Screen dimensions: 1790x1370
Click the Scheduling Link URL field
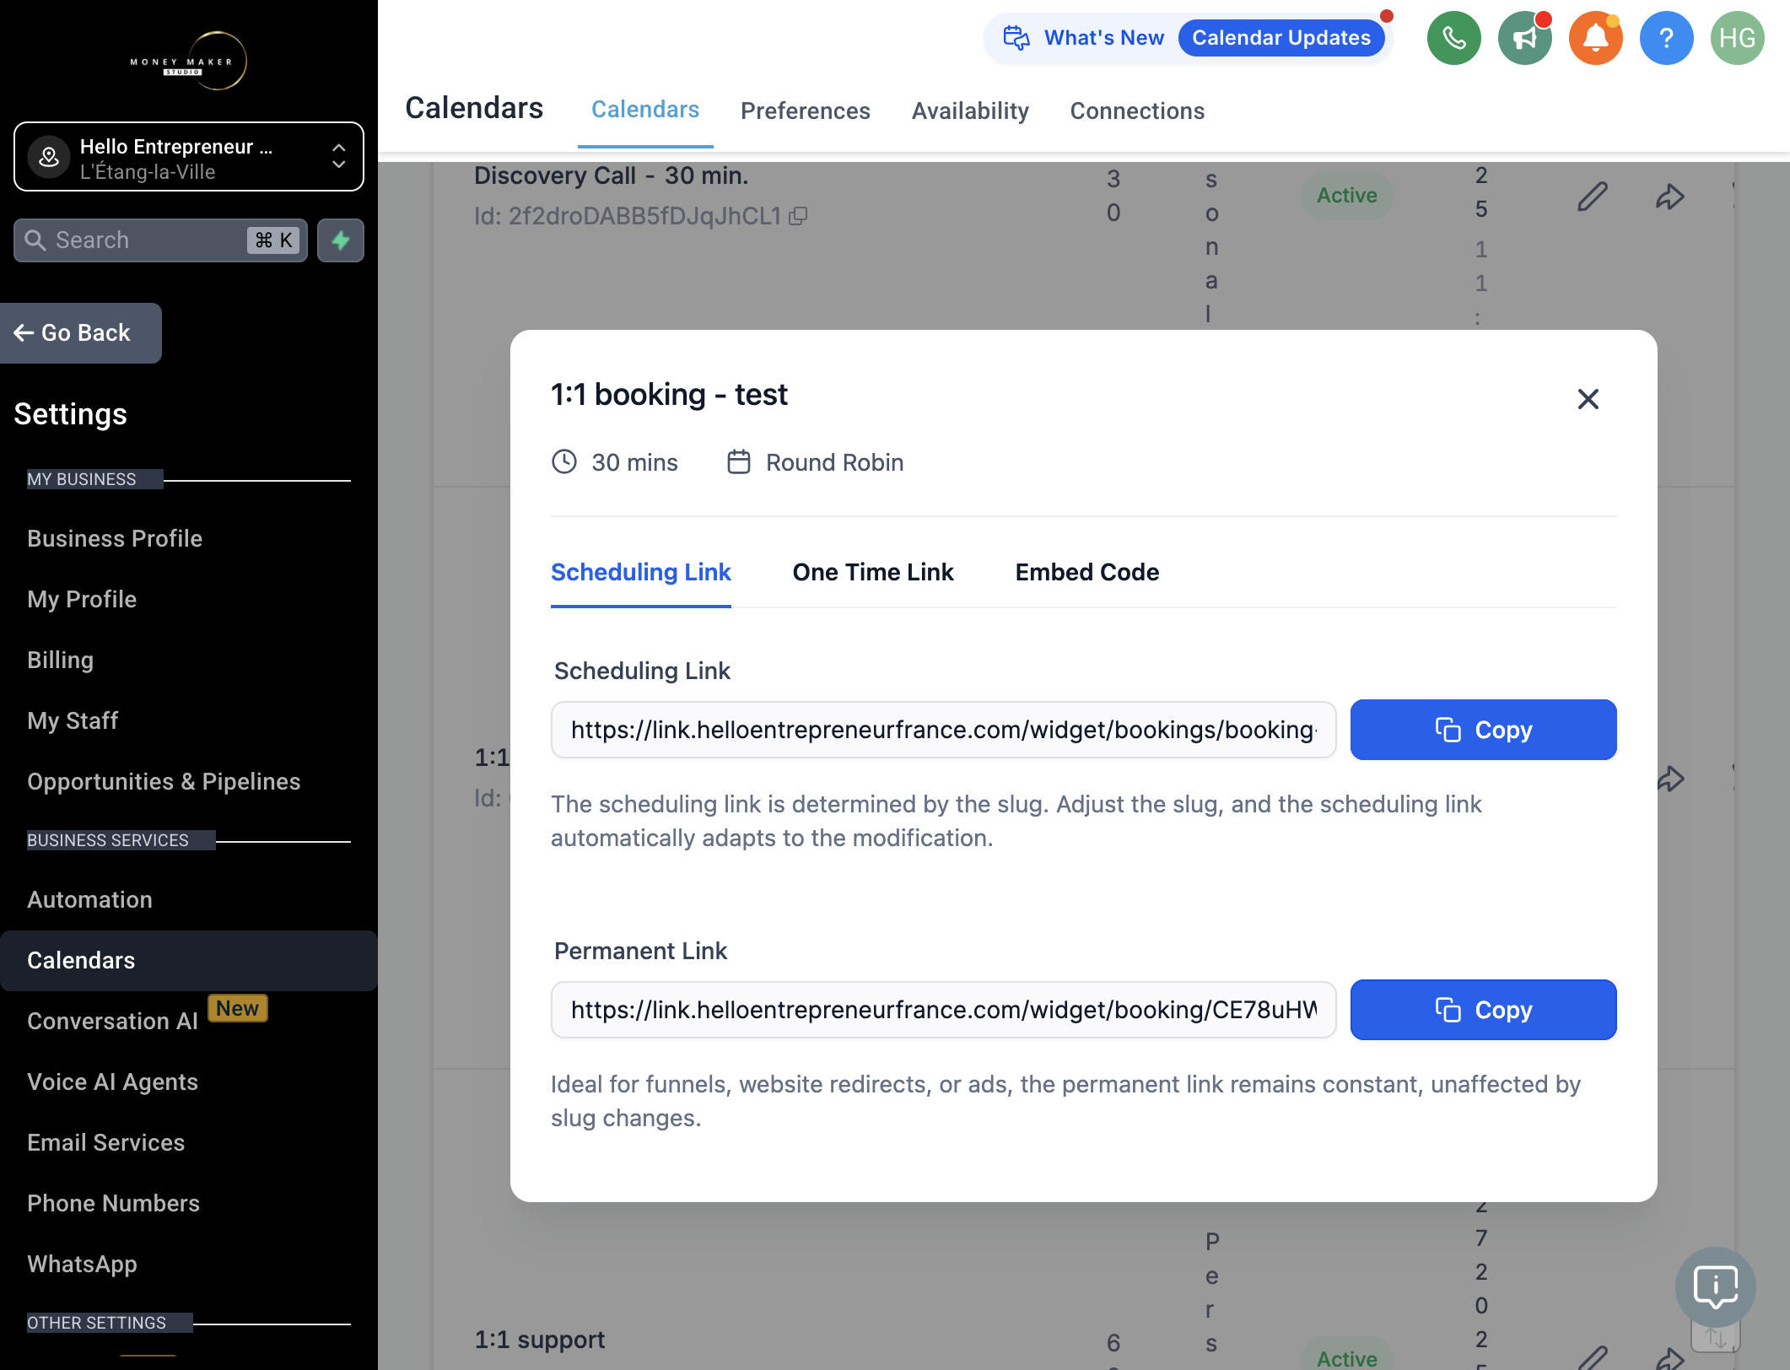[x=943, y=730]
